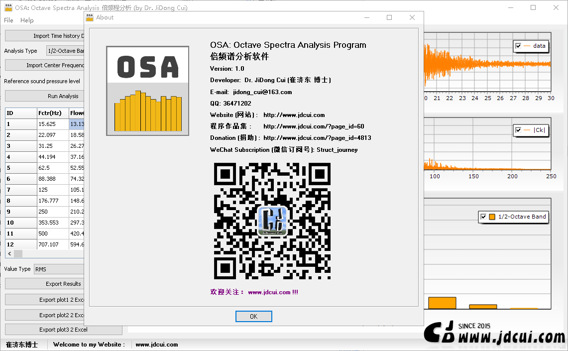Click the Version: 1.0 text
Screen dimensions: 568x351
227,69
